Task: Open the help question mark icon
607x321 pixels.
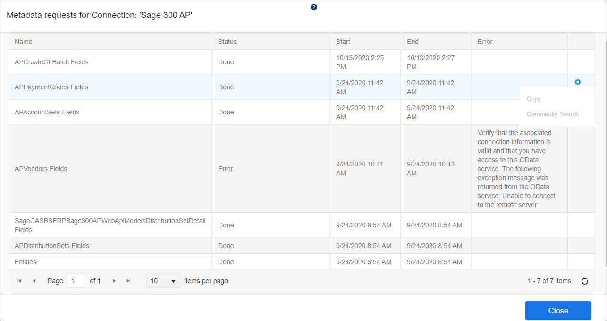Action: pyautogui.click(x=314, y=7)
